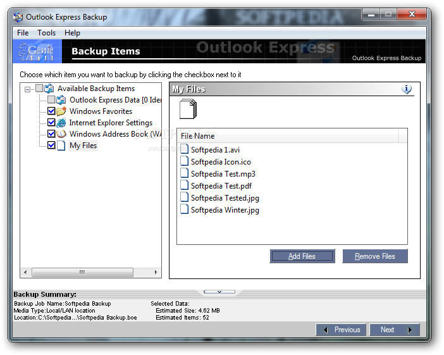444x355 pixels.
Task: Select Internet Explorer Settings in the tree
Action: [111, 123]
